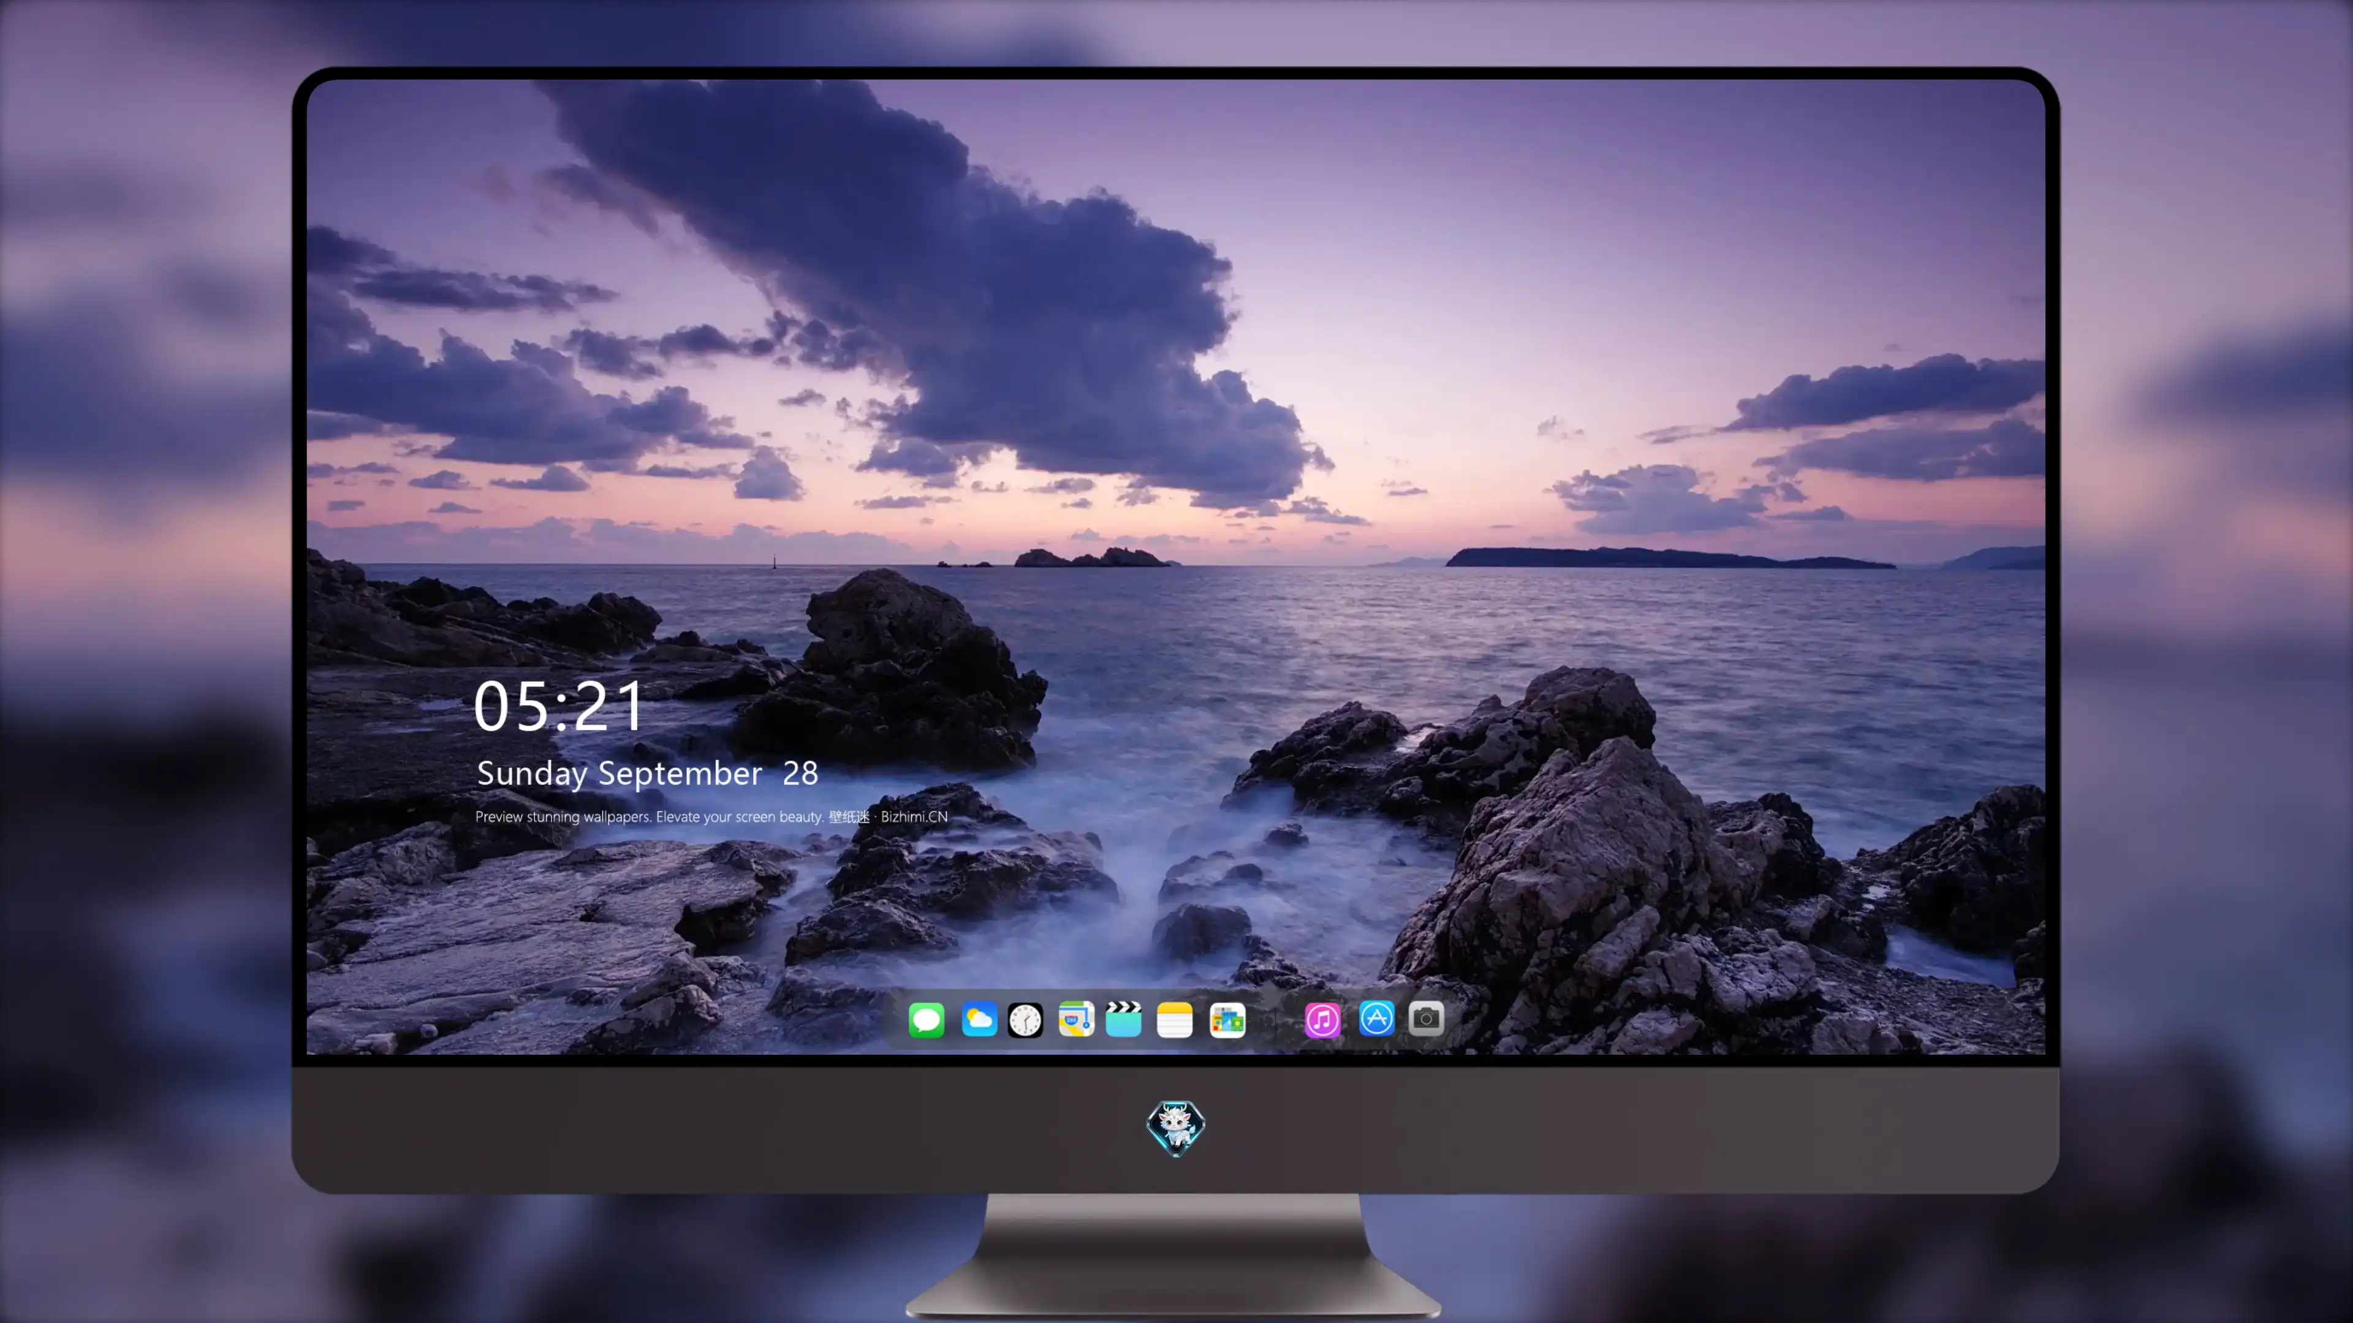The height and width of the screenshot is (1323, 2353).
Task: Click the 'Sunday September 28' date text
Action: [x=648, y=774]
